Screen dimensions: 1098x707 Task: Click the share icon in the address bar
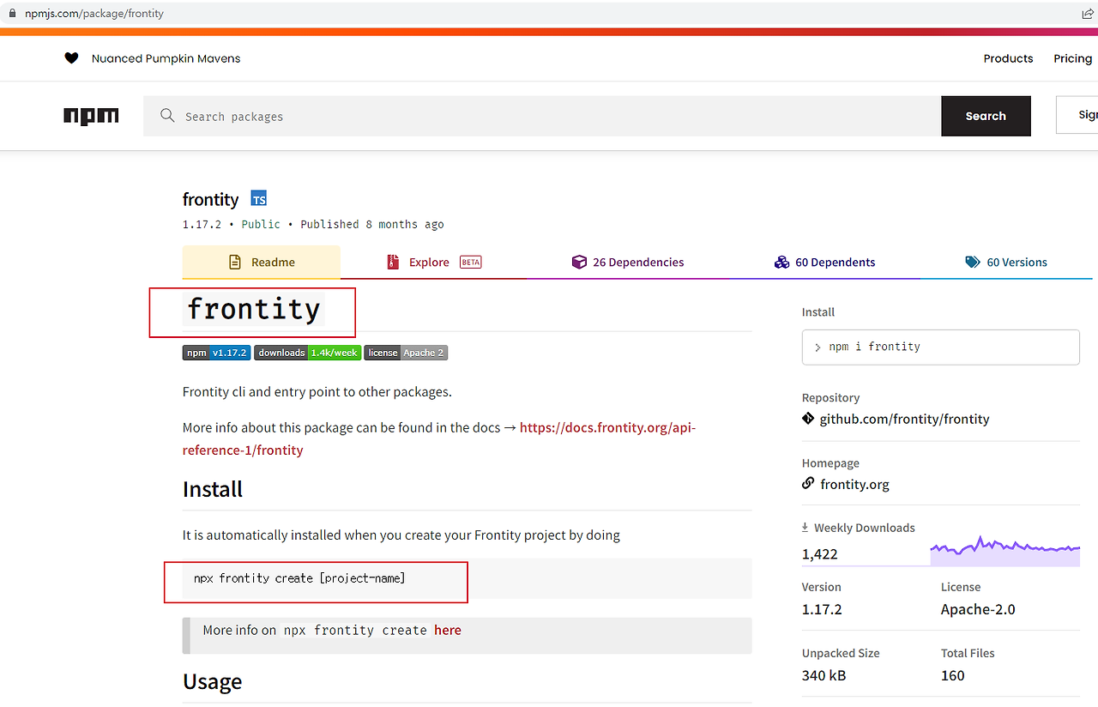coord(1089,14)
